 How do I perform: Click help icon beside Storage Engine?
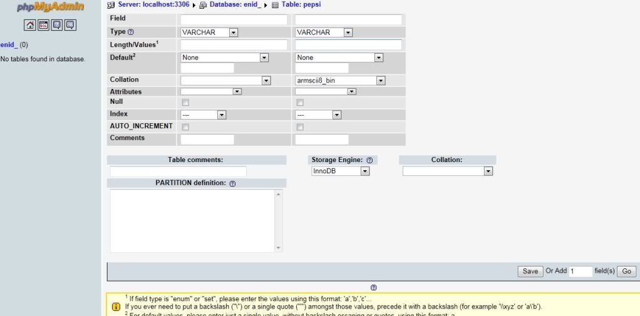[369, 160]
